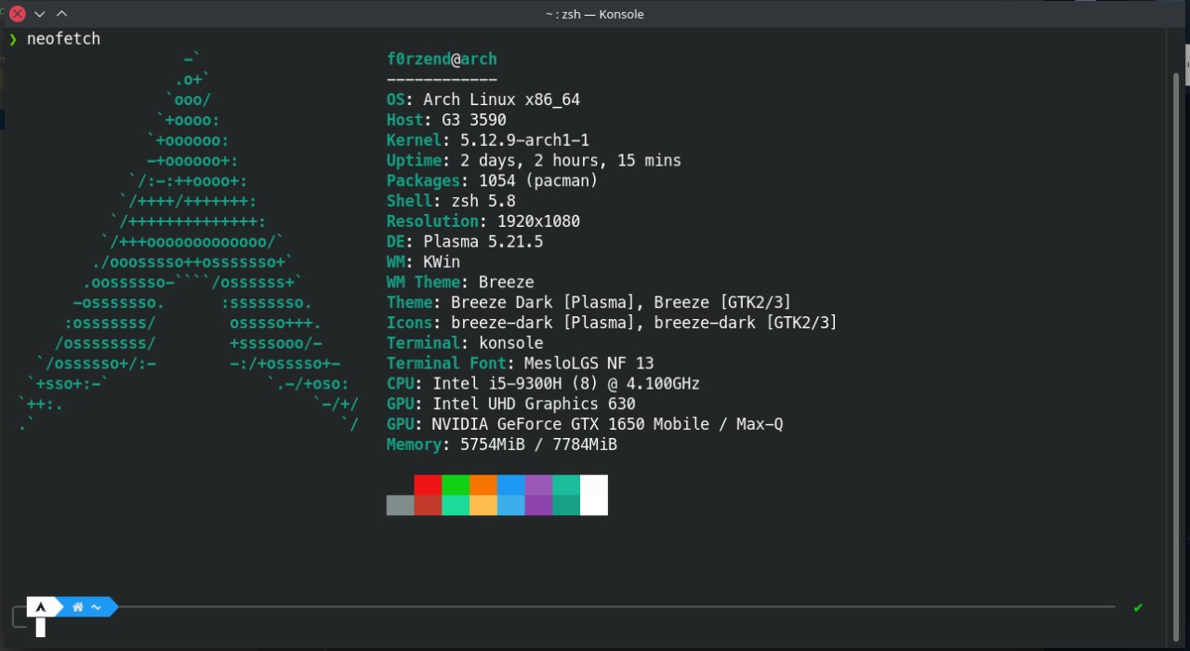
Task: Click the 'Uptime: 2 days, 2 hours' line
Action: 534,161
